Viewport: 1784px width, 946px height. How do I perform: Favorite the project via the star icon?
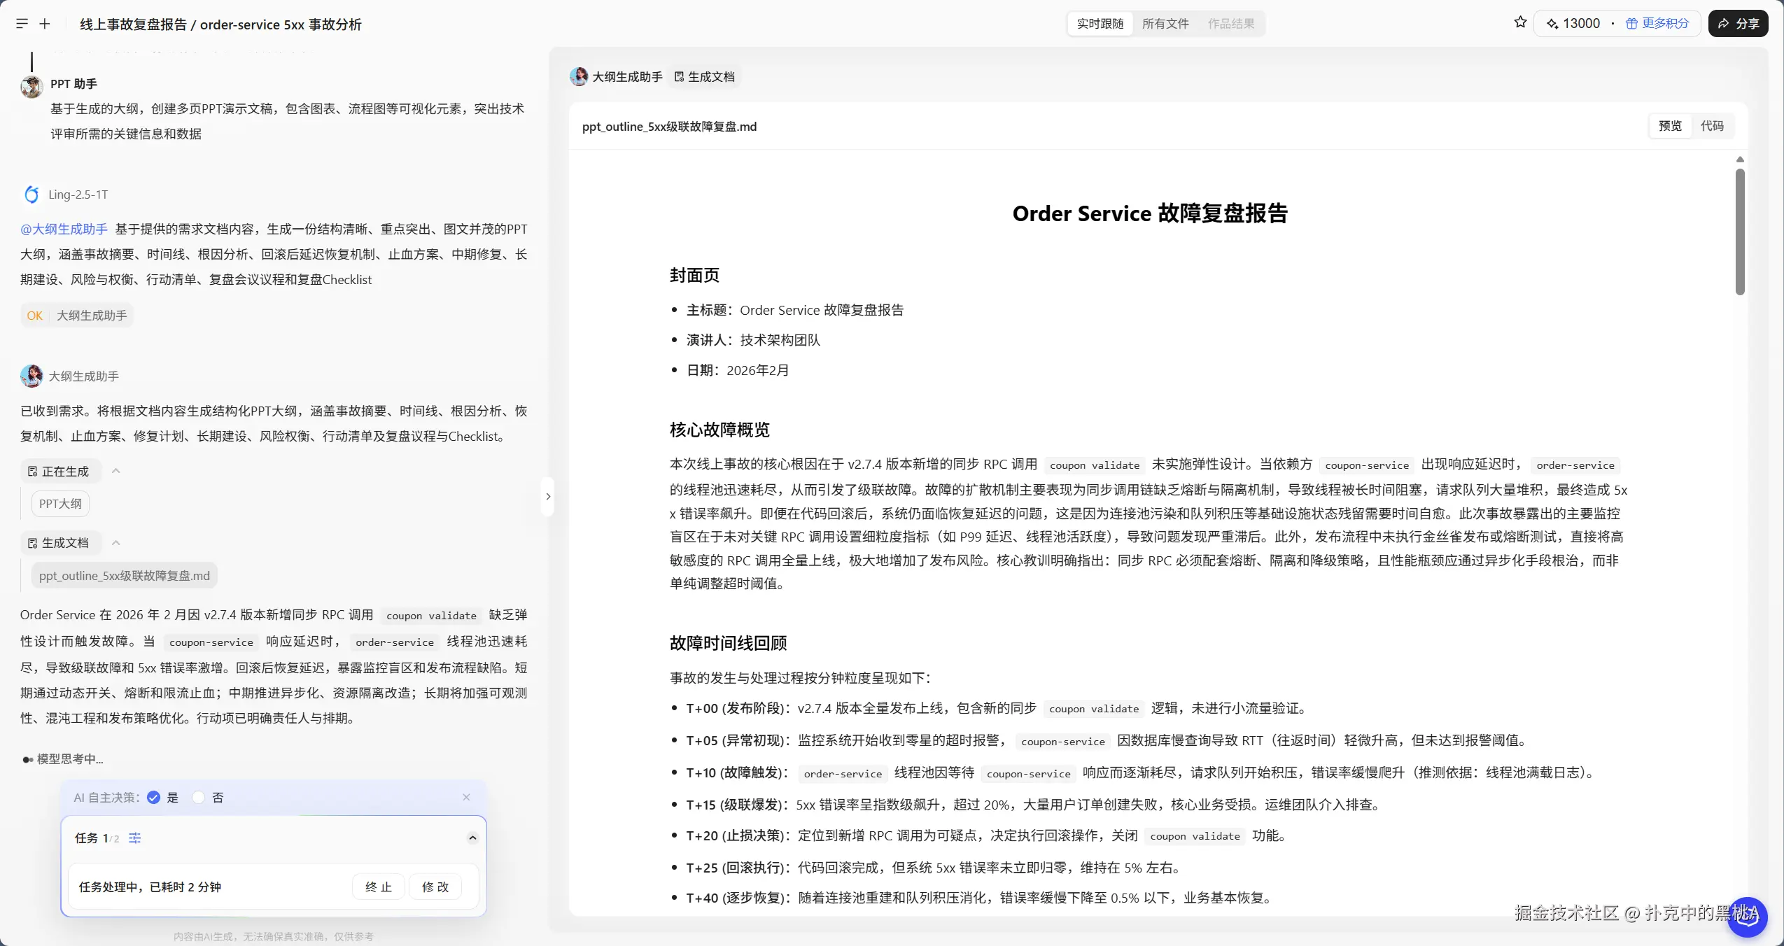[x=1520, y=22]
